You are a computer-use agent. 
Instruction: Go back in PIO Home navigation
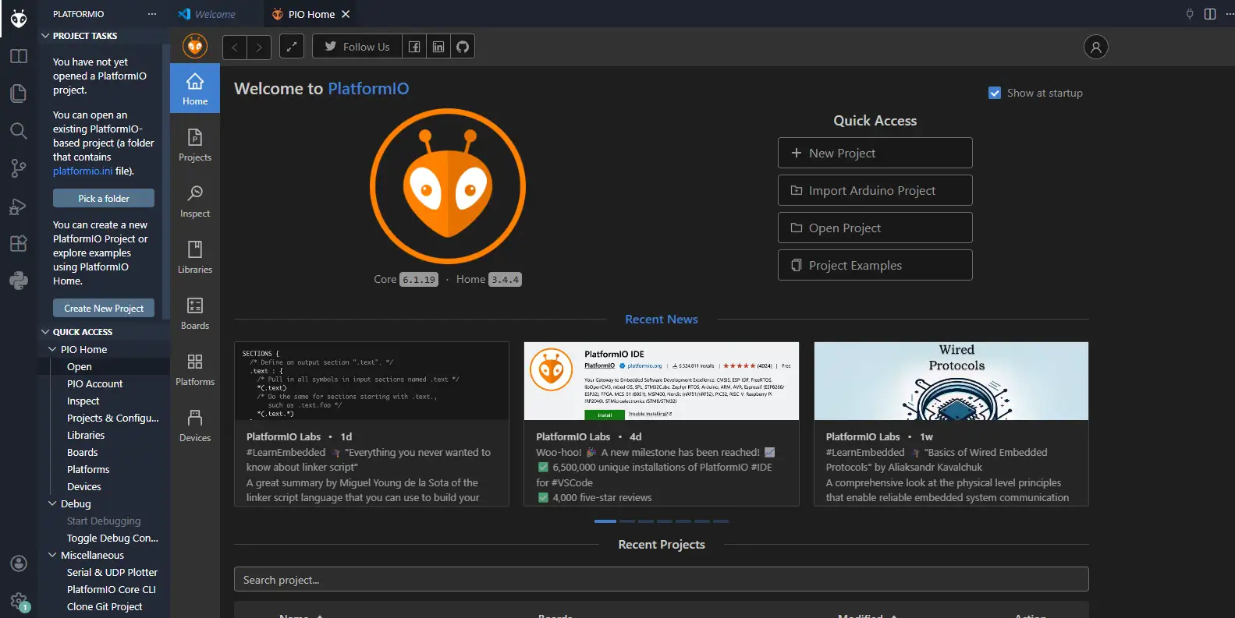235,47
